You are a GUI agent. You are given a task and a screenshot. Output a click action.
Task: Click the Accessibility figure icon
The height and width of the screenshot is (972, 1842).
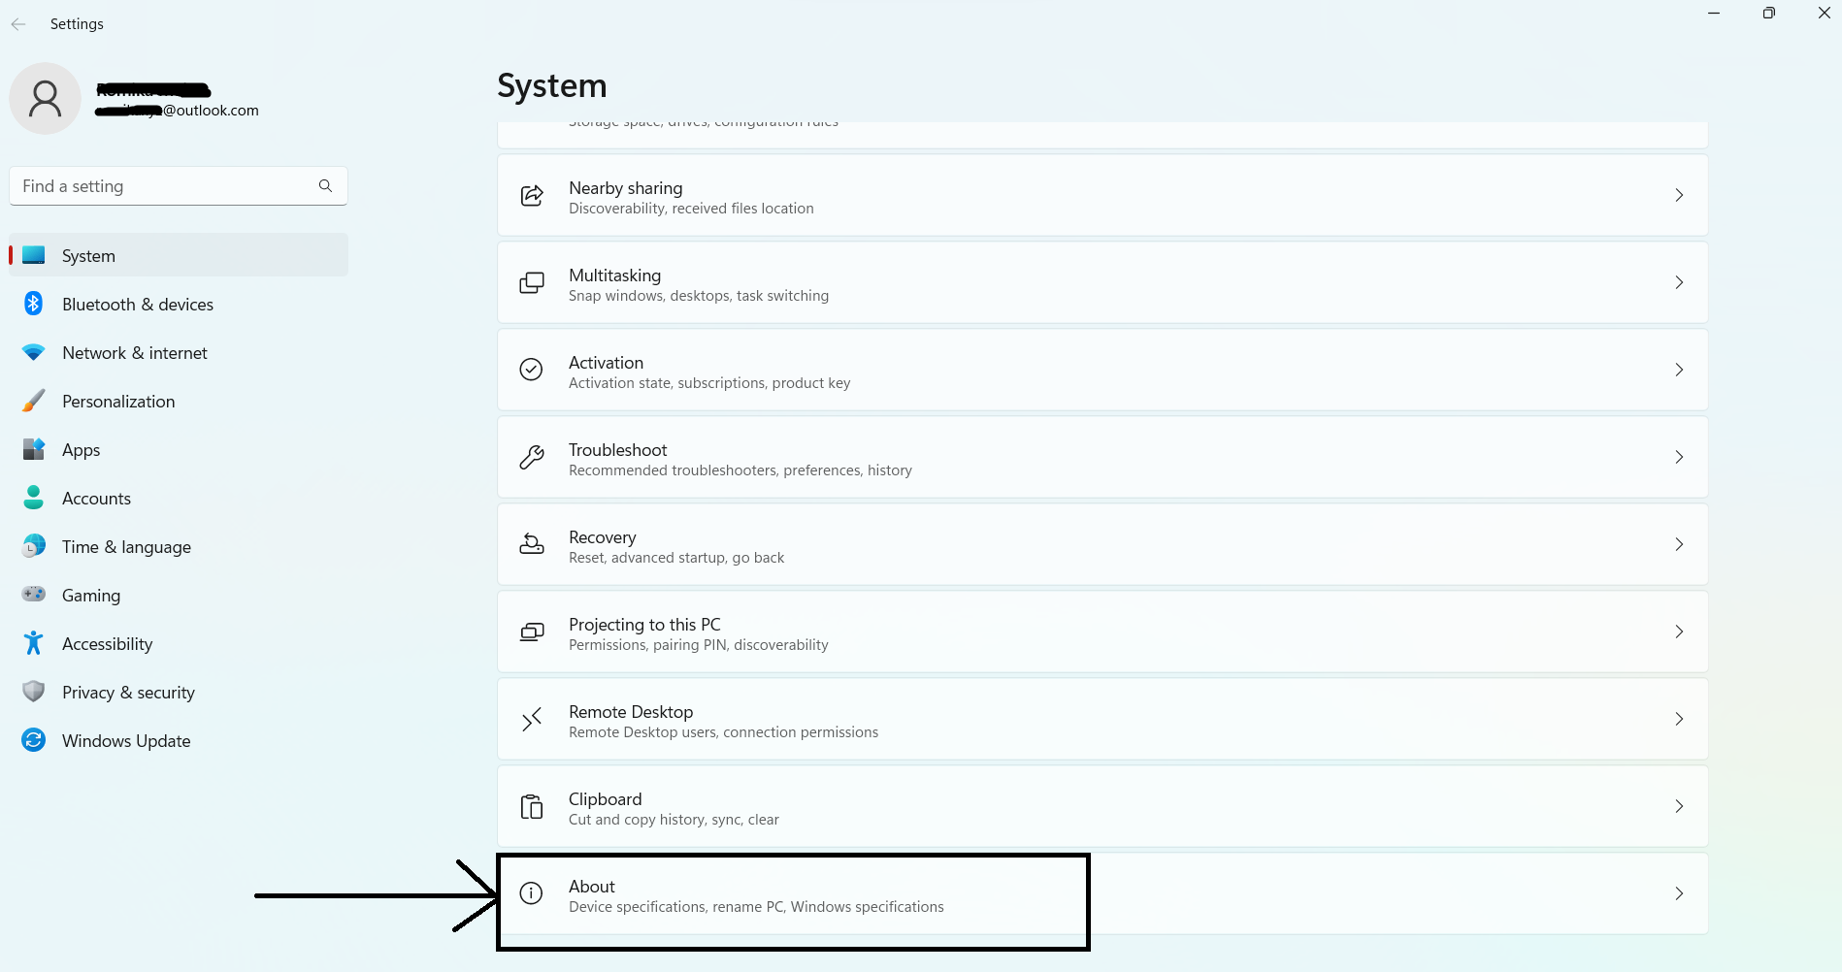click(34, 643)
